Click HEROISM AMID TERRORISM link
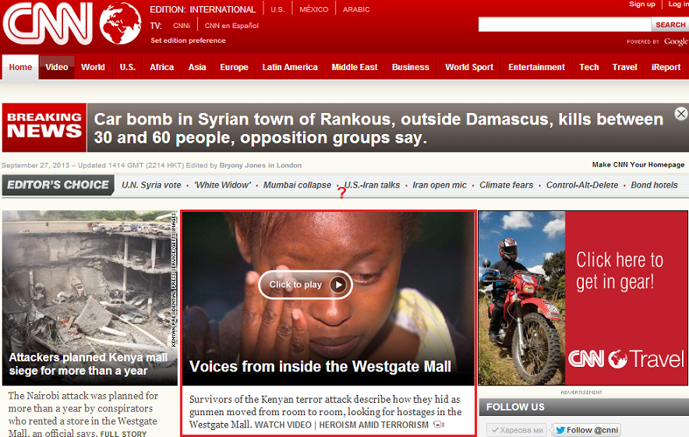The height and width of the screenshot is (437, 689). pos(373,425)
